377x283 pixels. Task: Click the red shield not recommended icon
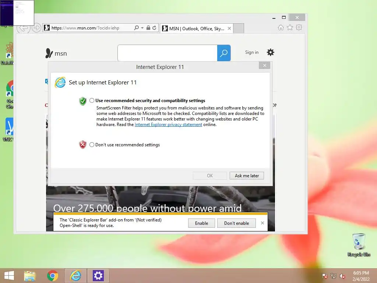point(83,144)
